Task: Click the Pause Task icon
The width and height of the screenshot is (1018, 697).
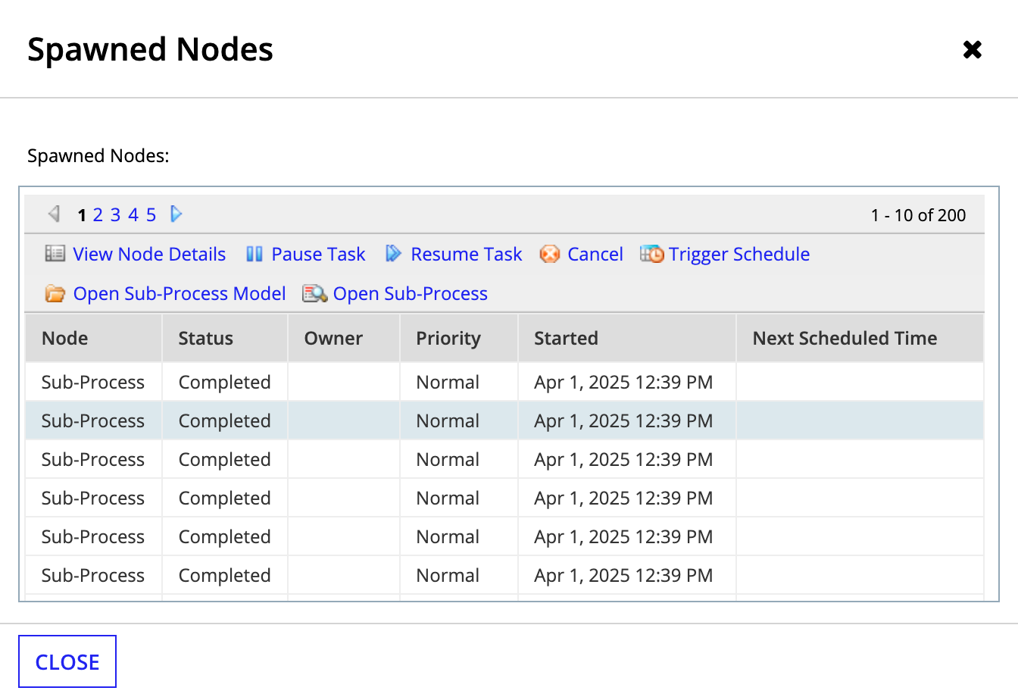Action: click(254, 254)
